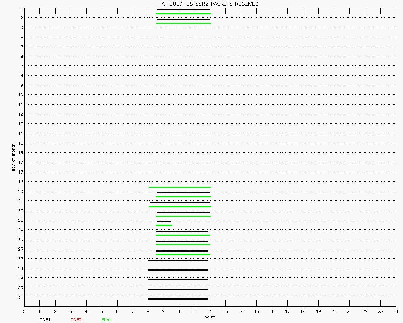Click the black bar for day 29
The height and width of the screenshot is (323, 403).
coord(178,279)
